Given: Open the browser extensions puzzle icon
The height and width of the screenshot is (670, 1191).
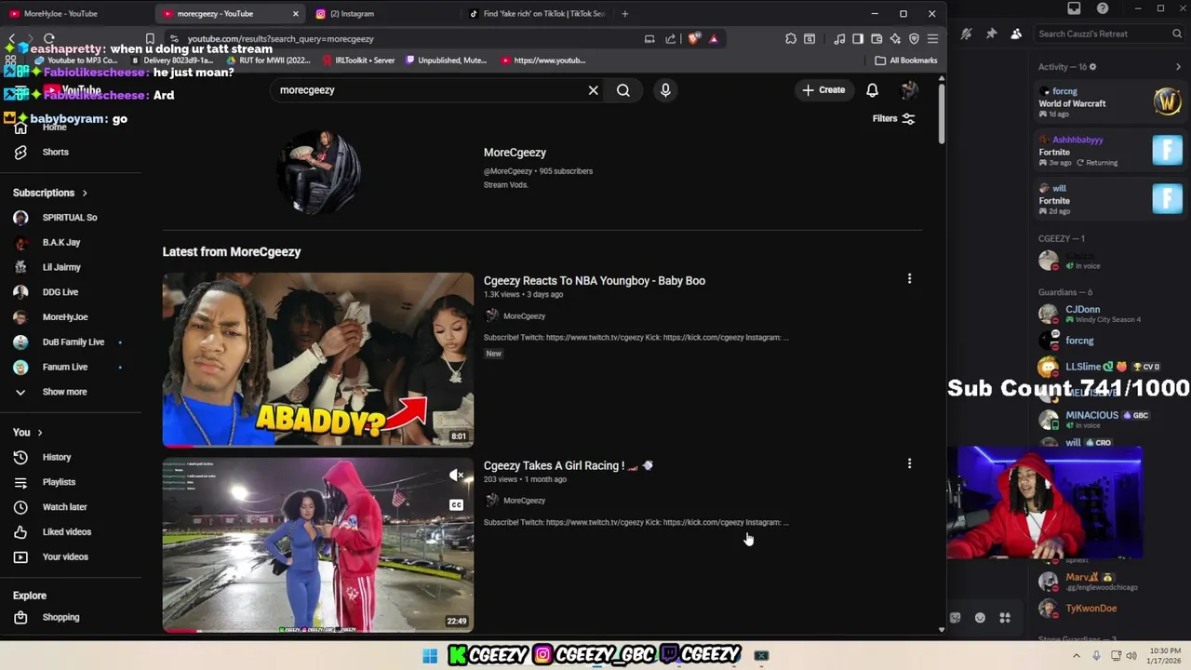Looking at the screenshot, I should [791, 39].
